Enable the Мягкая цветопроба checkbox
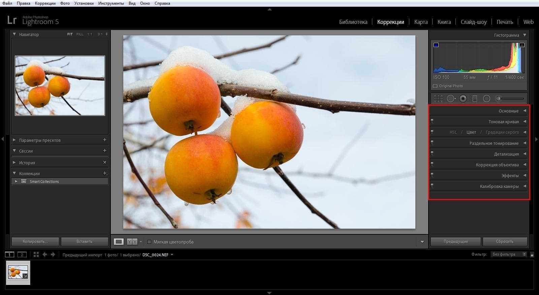Screen dimensions: 539x295 149,242
